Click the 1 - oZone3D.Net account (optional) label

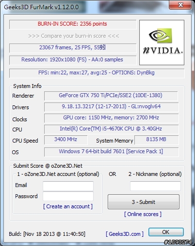[58, 174]
